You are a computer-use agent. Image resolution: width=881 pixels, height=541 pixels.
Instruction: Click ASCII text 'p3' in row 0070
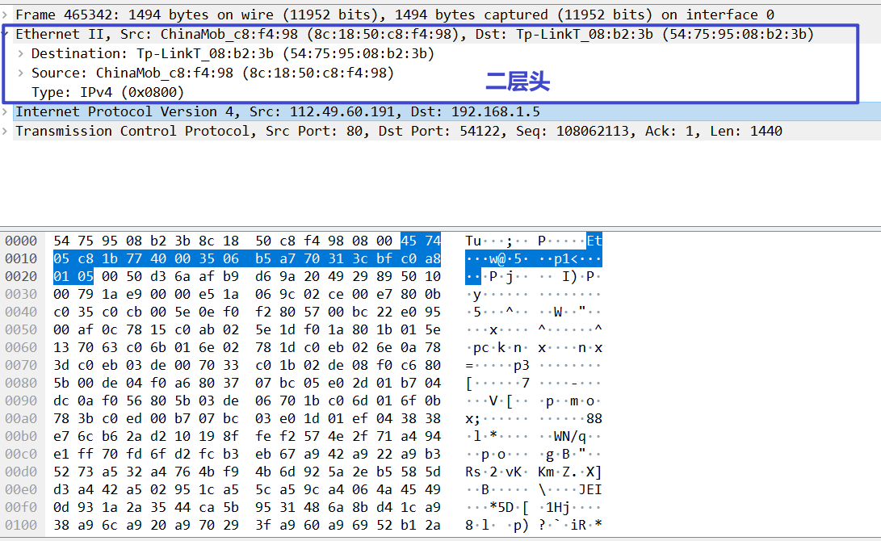pyautogui.click(x=522, y=365)
